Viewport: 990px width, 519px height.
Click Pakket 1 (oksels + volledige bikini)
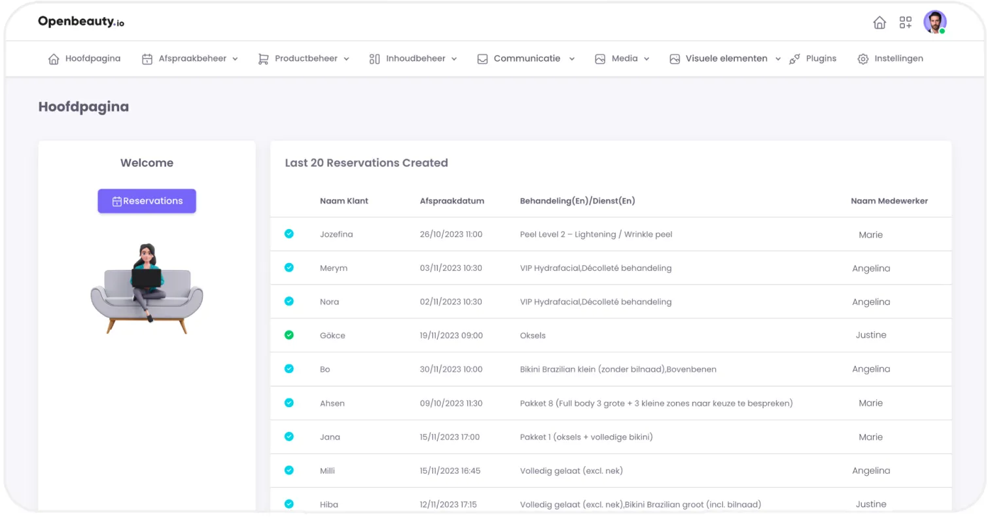click(586, 437)
